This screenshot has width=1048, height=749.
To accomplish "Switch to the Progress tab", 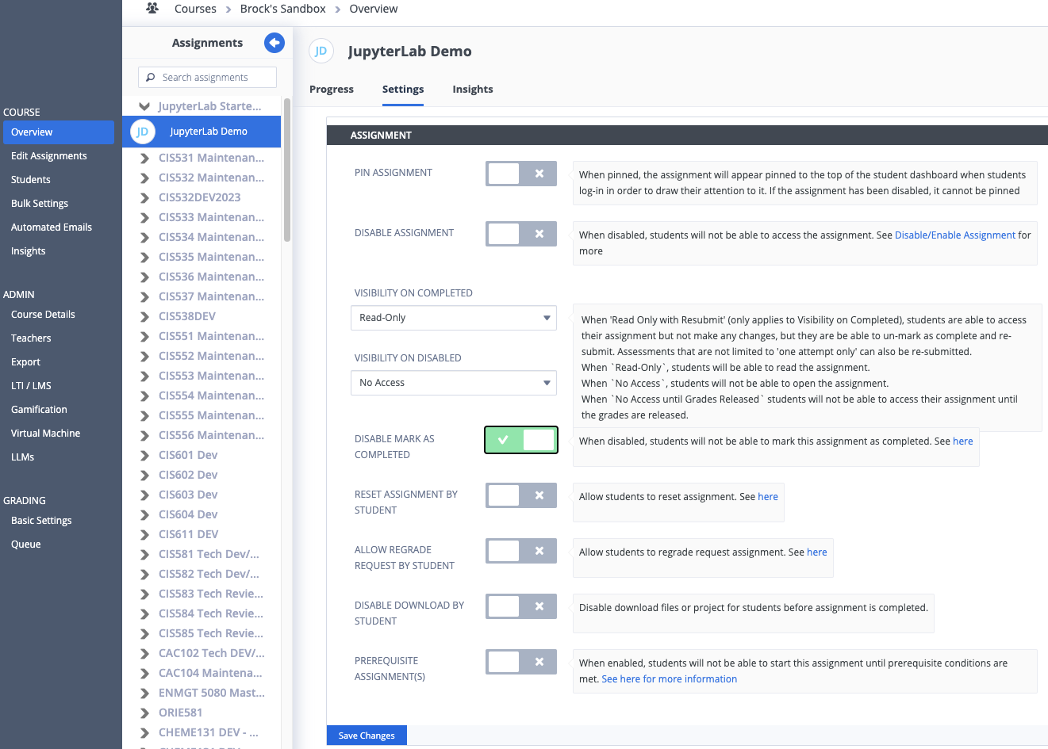I will (332, 90).
